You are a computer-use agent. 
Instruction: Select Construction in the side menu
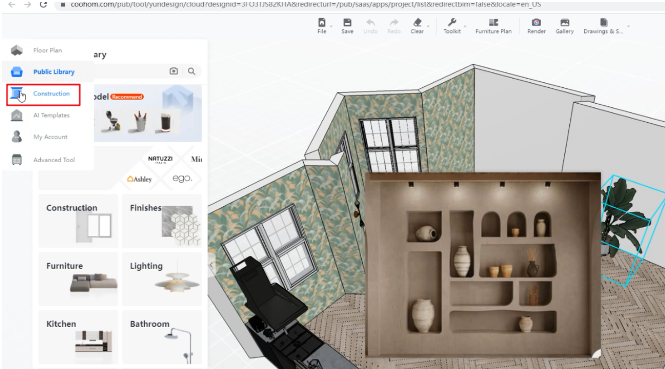[x=51, y=94]
